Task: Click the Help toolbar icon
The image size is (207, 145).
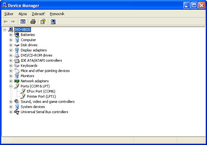Action: coord(43,22)
